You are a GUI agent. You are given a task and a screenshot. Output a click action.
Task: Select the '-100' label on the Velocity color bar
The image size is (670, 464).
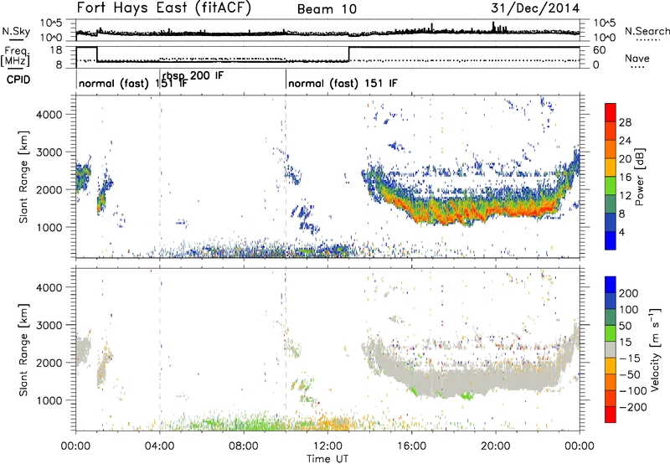(633, 391)
